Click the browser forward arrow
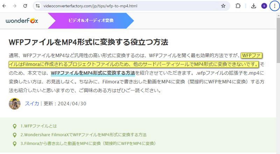Screen dimensions: 280x154 pos(15,6)
